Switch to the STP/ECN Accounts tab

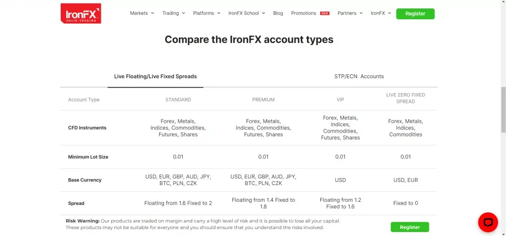point(359,77)
